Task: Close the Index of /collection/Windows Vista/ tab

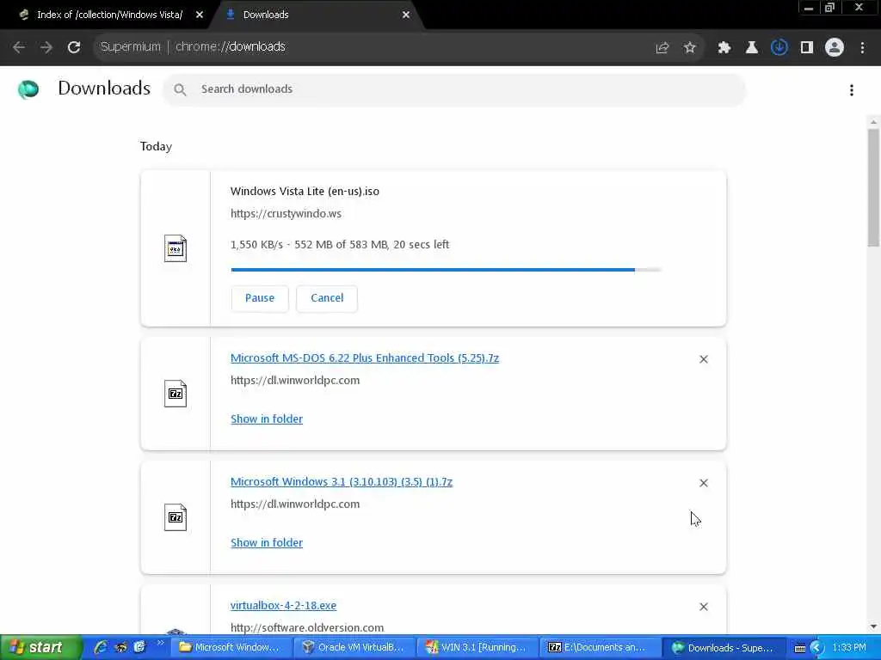Action: tap(200, 15)
